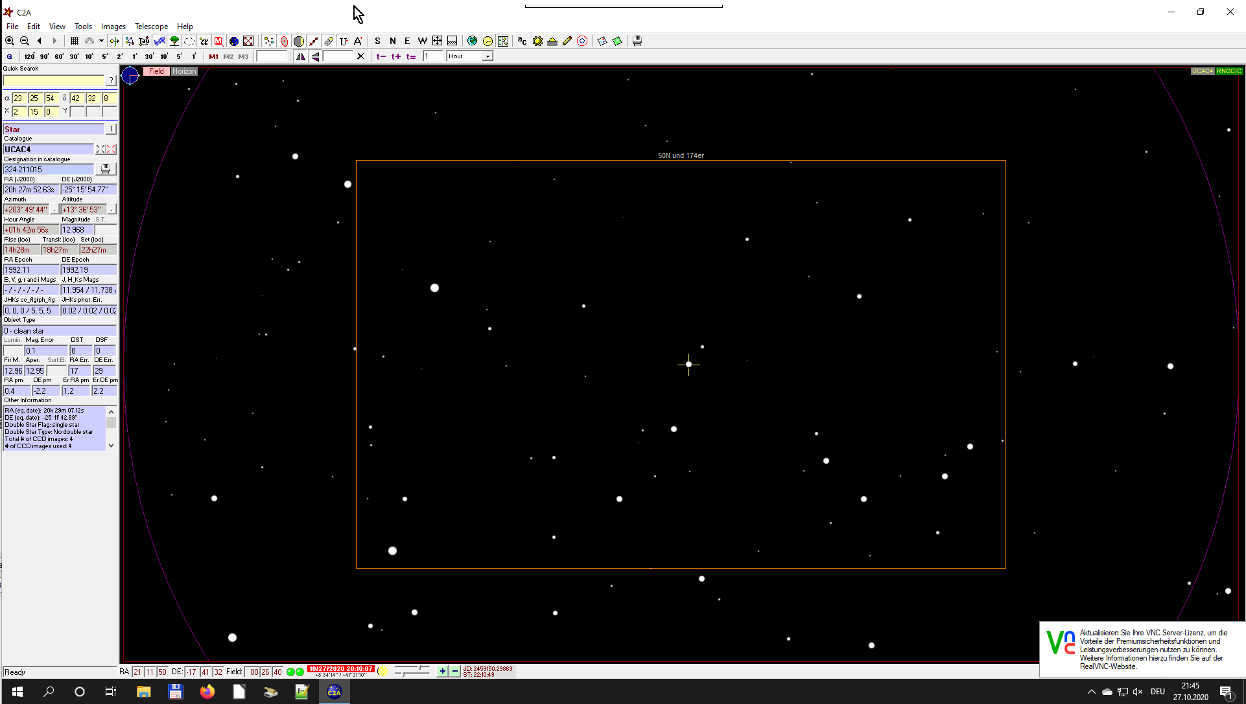Click the zoom in magnifier icon

10,41
